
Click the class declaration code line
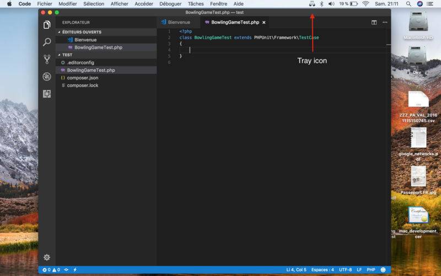pyautogui.click(x=249, y=38)
